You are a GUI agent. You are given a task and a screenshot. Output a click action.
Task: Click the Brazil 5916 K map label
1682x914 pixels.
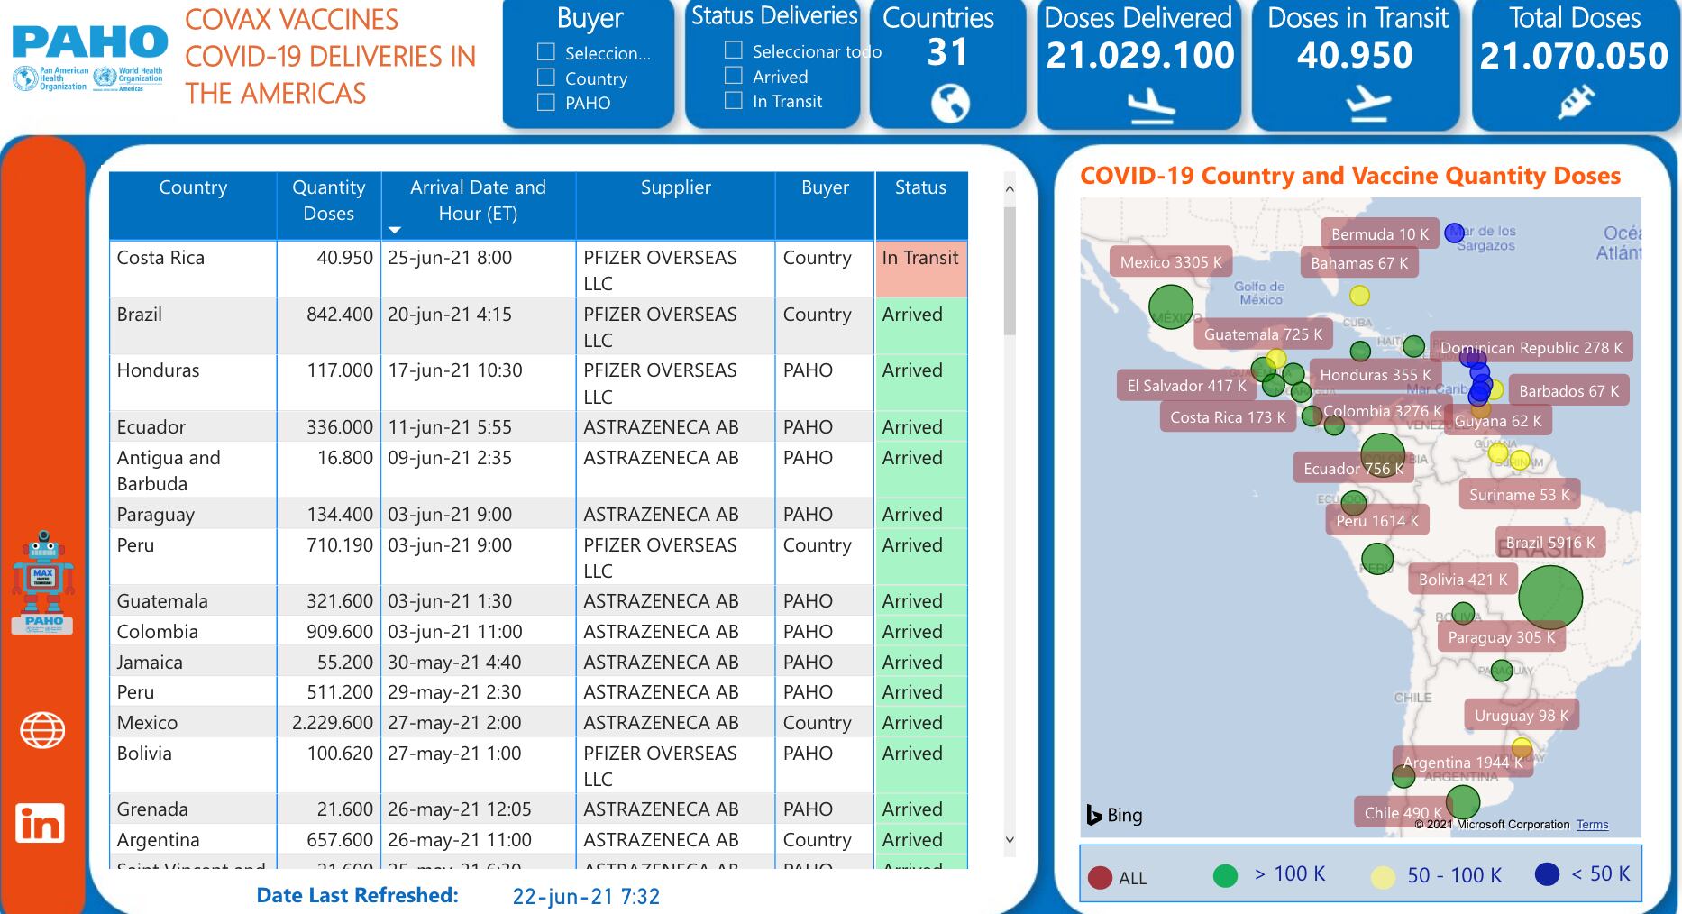click(x=1549, y=543)
